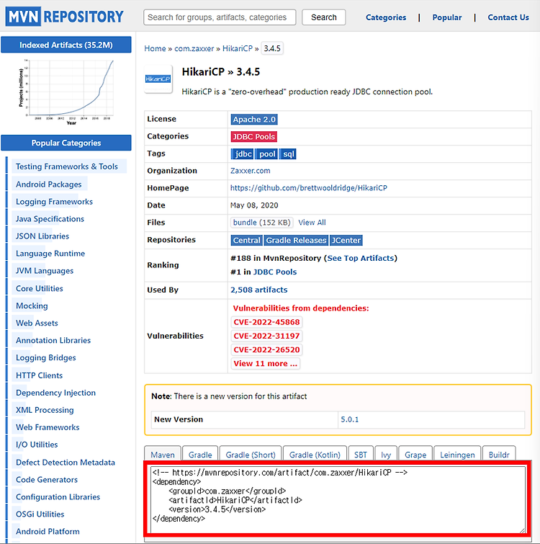The height and width of the screenshot is (544, 540).
Task: Open Annotation Libraries category
Action: point(53,340)
